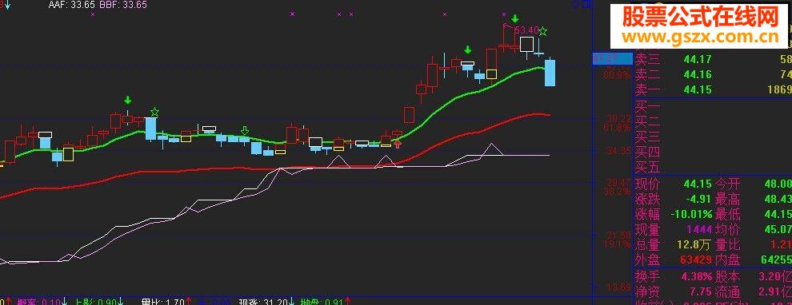Click the large blue candlestick at chart's right end
Viewport: 792px width, 305px height.
tap(550, 73)
